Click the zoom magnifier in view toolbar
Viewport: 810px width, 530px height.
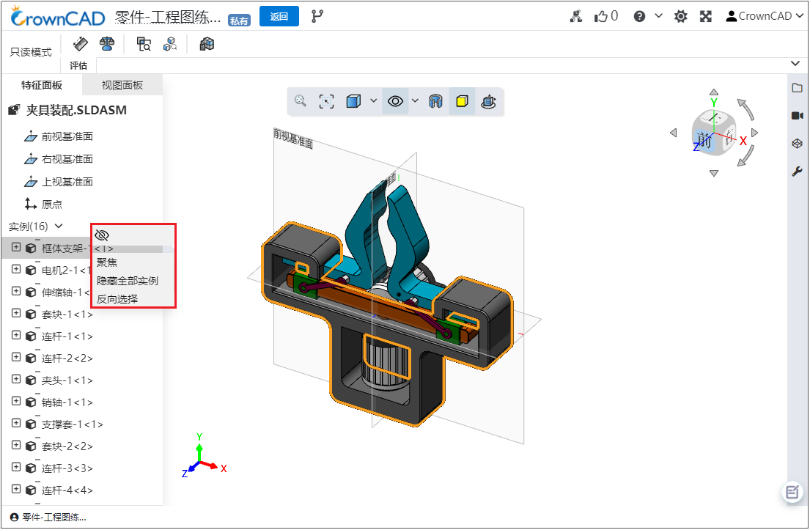click(x=300, y=100)
